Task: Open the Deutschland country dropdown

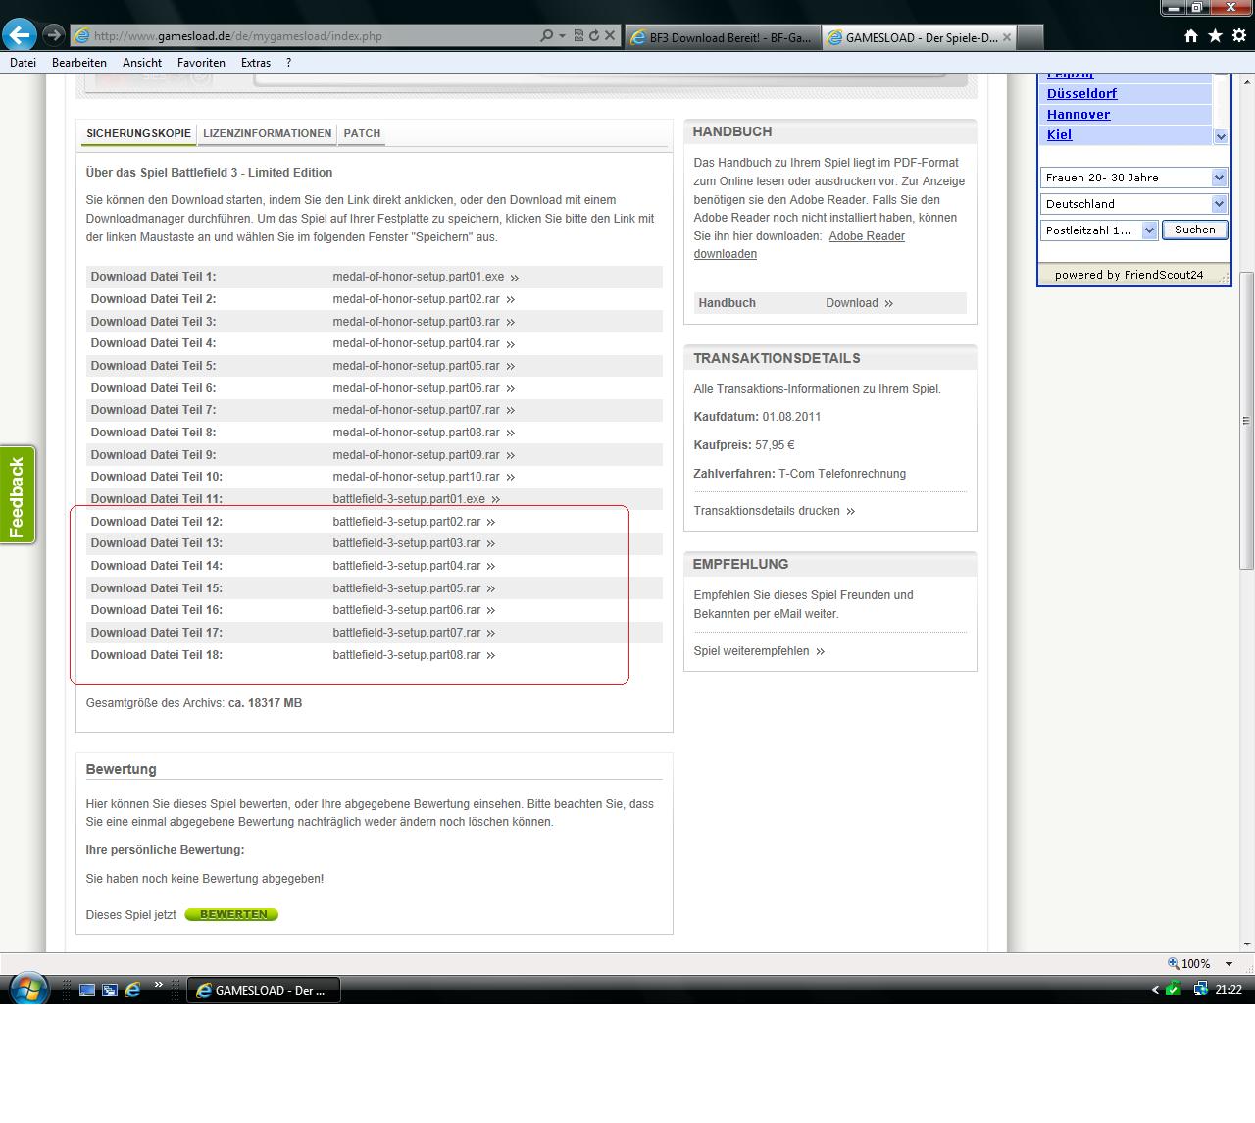Action: pos(1133,204)
